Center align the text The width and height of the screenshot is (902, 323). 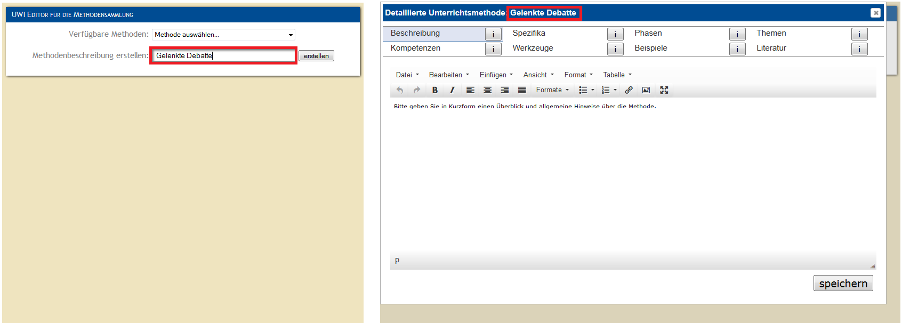(x=487, y=90)
